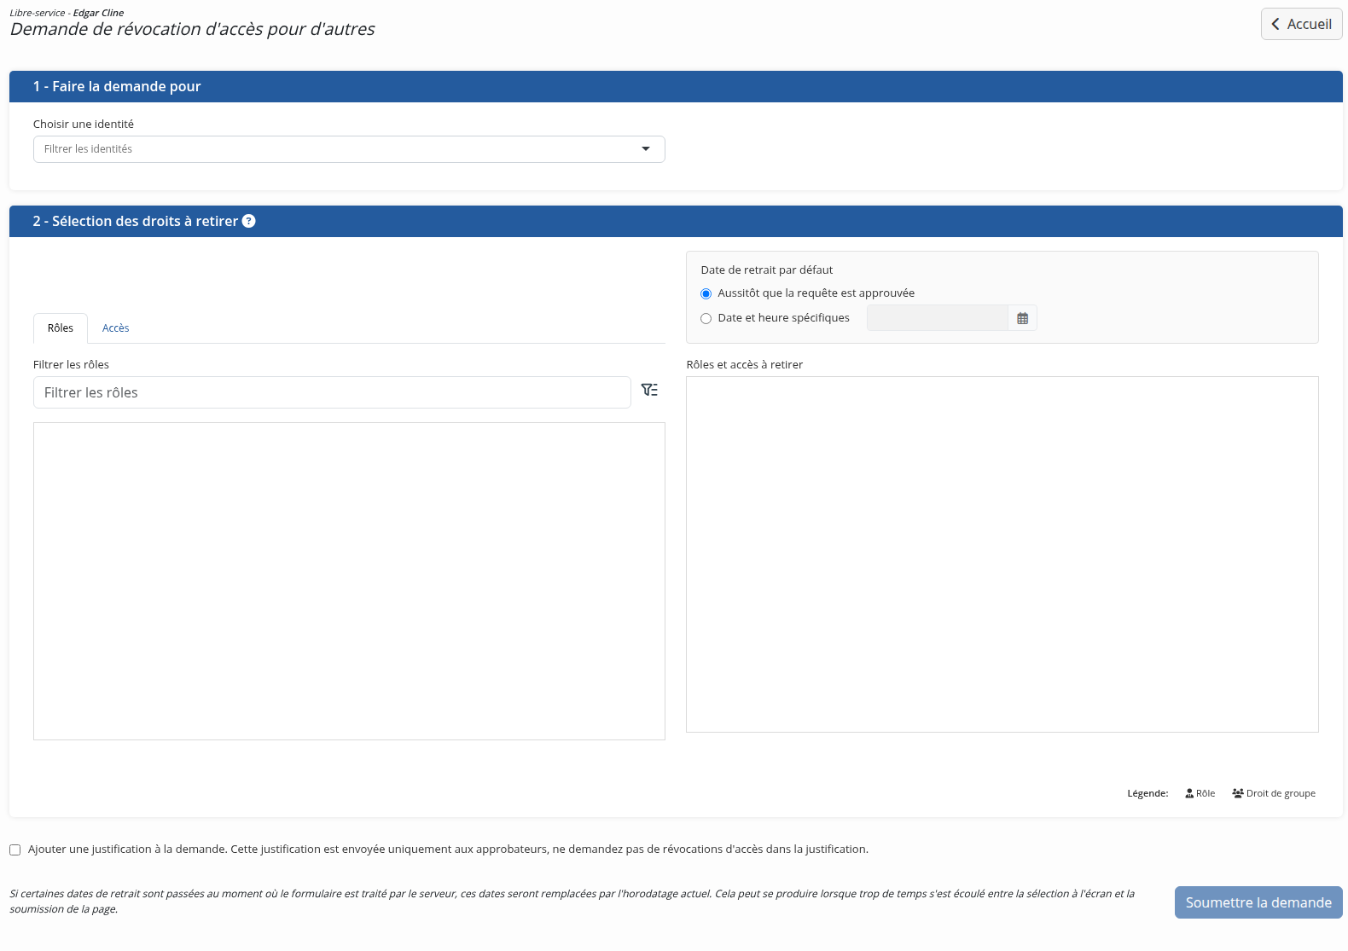Click the specific date and time field
The width and height of the screenshot is (1348, 951).
tap(938, 318)
